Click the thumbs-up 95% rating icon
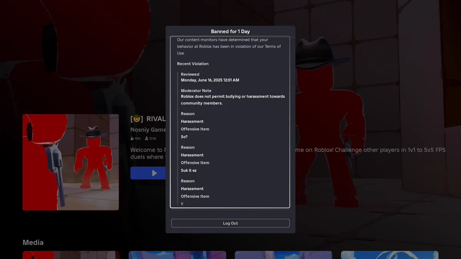The width and height of the screenshot is (461, 259). pos(132,139)
